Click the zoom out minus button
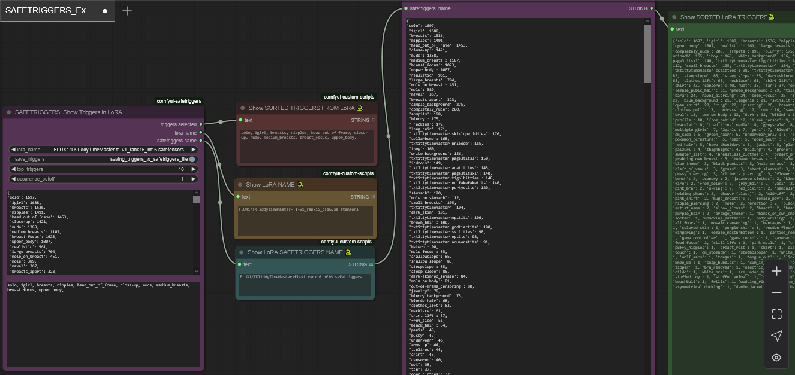The image size is (795, 375). click(x=776, y=292)
